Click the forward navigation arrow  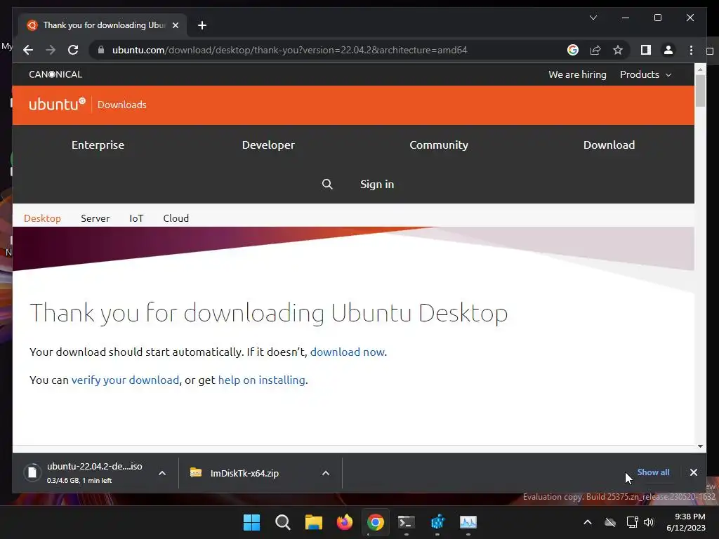tap(51, 50)
